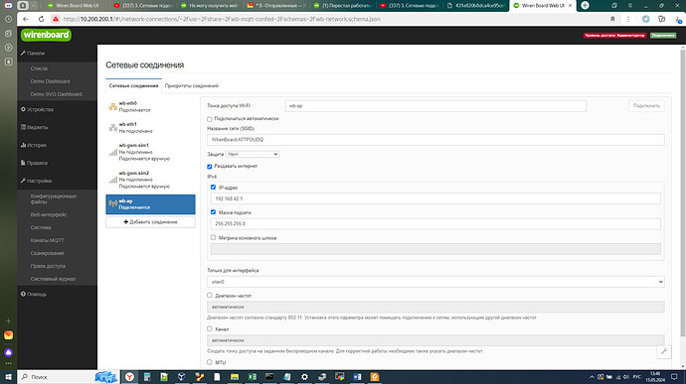Bookmark this page in the address bar
This screenshot has width=686, height=384.
tap(612, 19)
